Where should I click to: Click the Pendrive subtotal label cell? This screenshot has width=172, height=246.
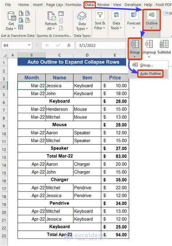click(x=59, y=203)
